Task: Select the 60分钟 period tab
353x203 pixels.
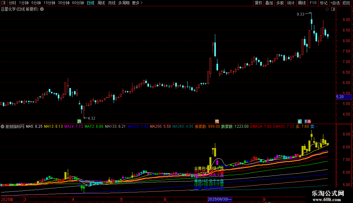Action: click(78, 3)
